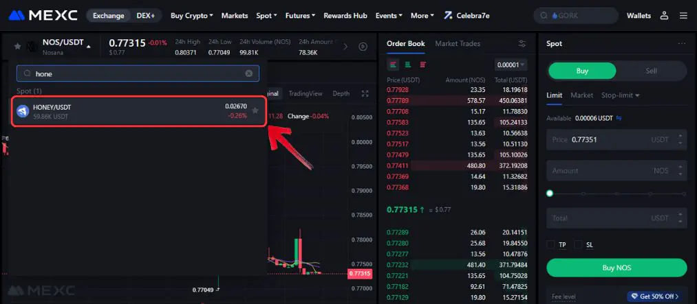This screenshot has width=697, height=304.
Task: Adjust Total field stepper arrows
Action: pos(680,218)
